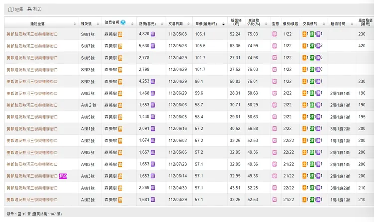374x222 pixels.
Task: Click the pink 型態 icon in the 106.1 row
Action: (x=274, y=34)
